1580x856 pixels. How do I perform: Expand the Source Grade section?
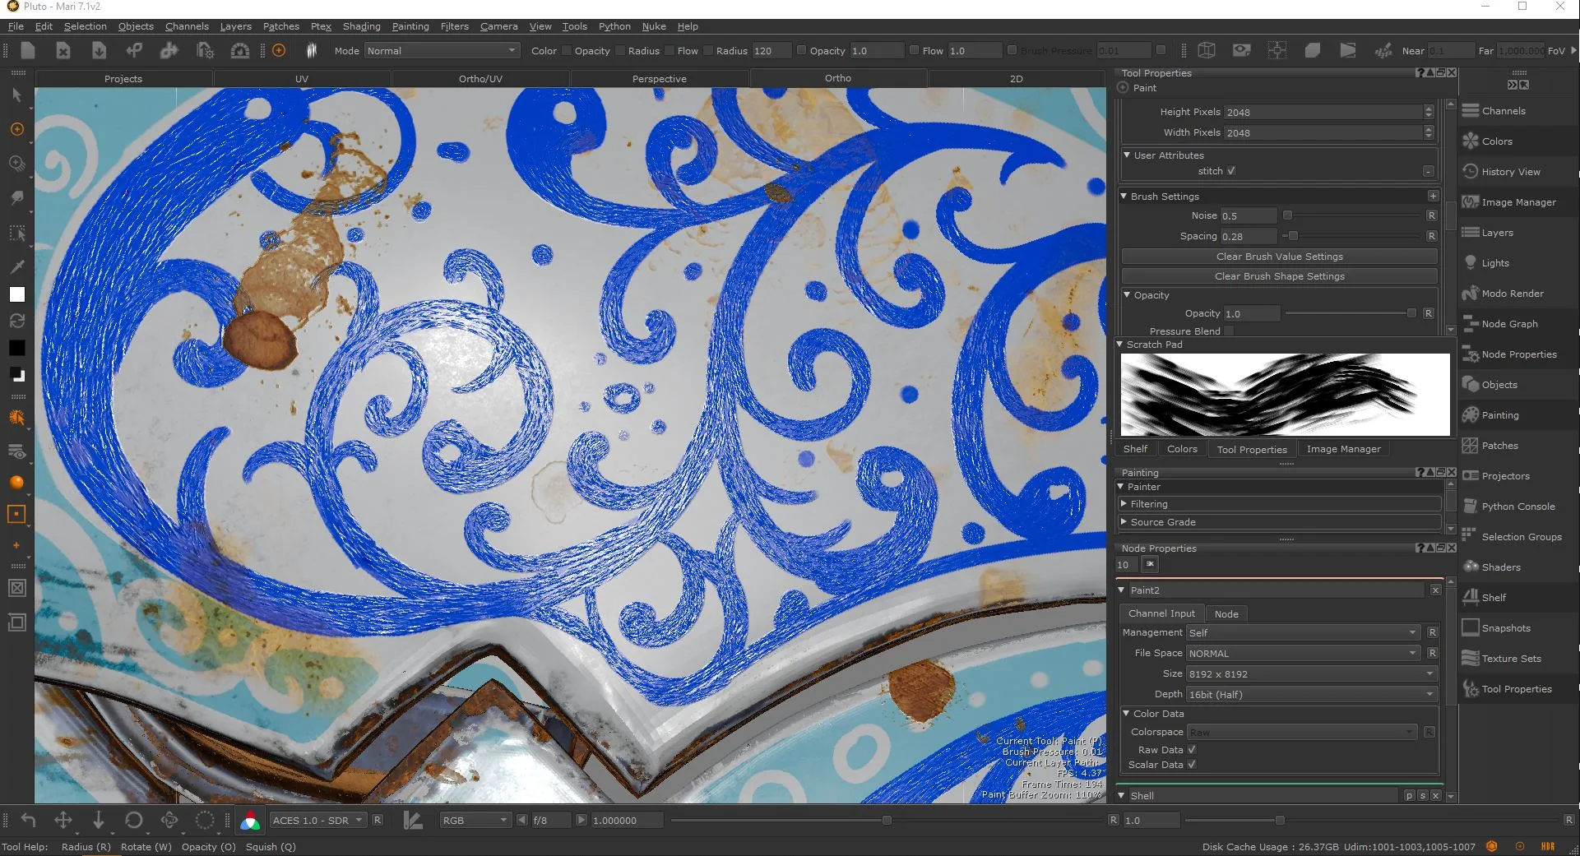pos(1124,522)
